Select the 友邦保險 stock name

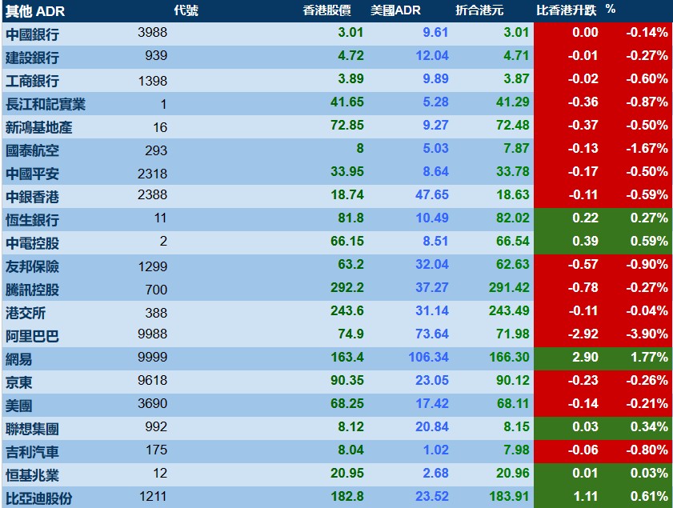32,266
